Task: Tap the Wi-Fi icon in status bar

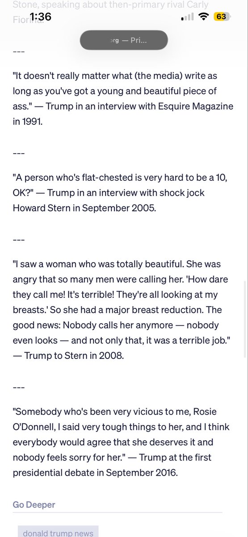Action: 205,17
